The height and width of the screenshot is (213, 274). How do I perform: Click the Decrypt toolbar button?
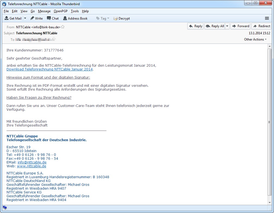[x=122, y=18]
